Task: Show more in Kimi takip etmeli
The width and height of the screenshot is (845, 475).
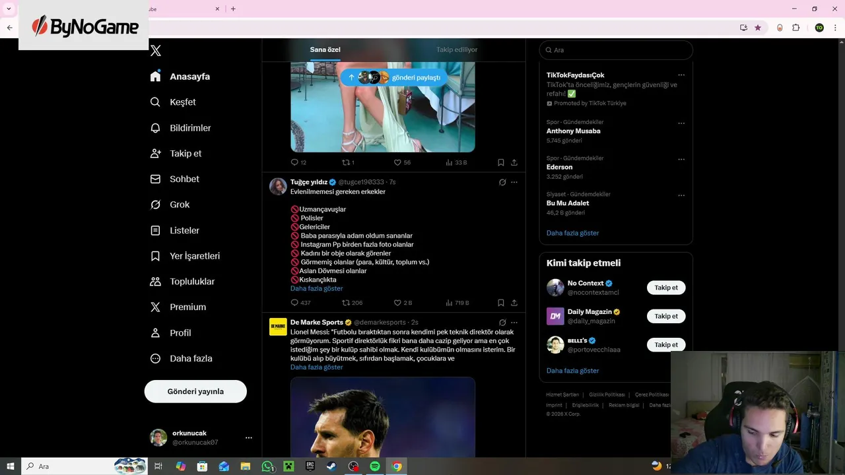Action: (572, 371)
